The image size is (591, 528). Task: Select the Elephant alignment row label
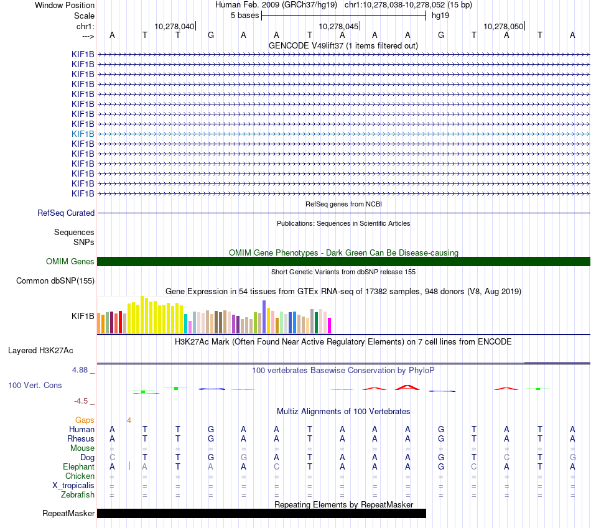(78, 466)
